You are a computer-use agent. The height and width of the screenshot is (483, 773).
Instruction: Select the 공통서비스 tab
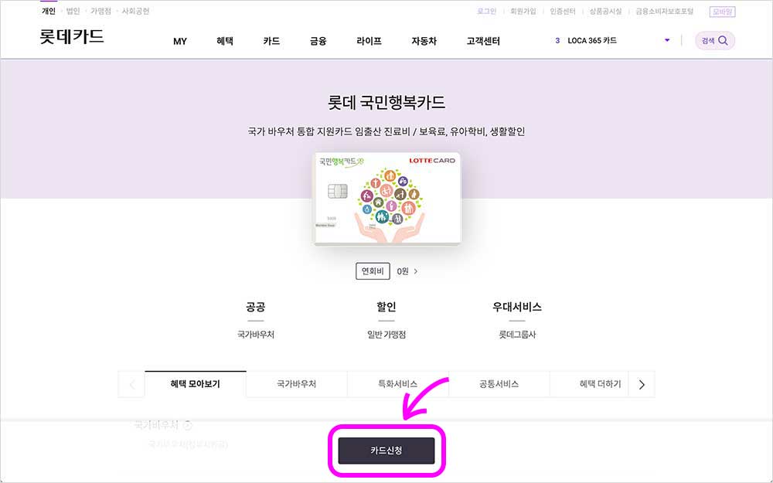(498, 383)
